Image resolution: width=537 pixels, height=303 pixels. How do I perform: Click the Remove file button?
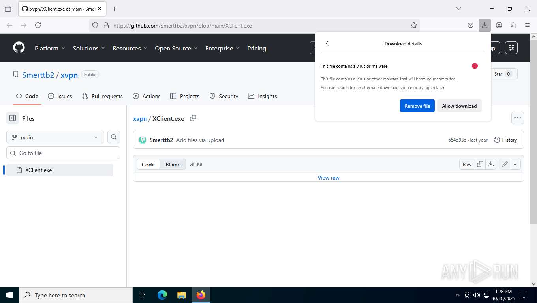(x=417, y=106)
